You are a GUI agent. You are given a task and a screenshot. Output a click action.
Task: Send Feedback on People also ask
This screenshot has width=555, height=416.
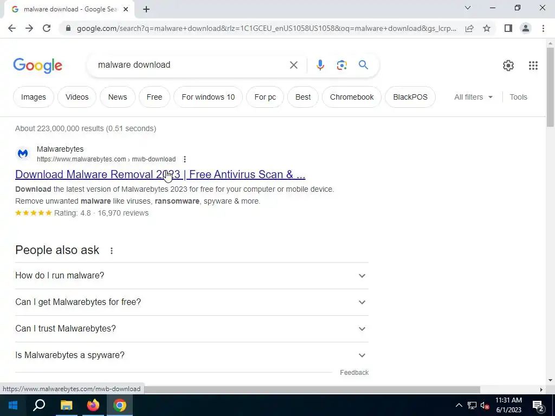click(354, 373)
